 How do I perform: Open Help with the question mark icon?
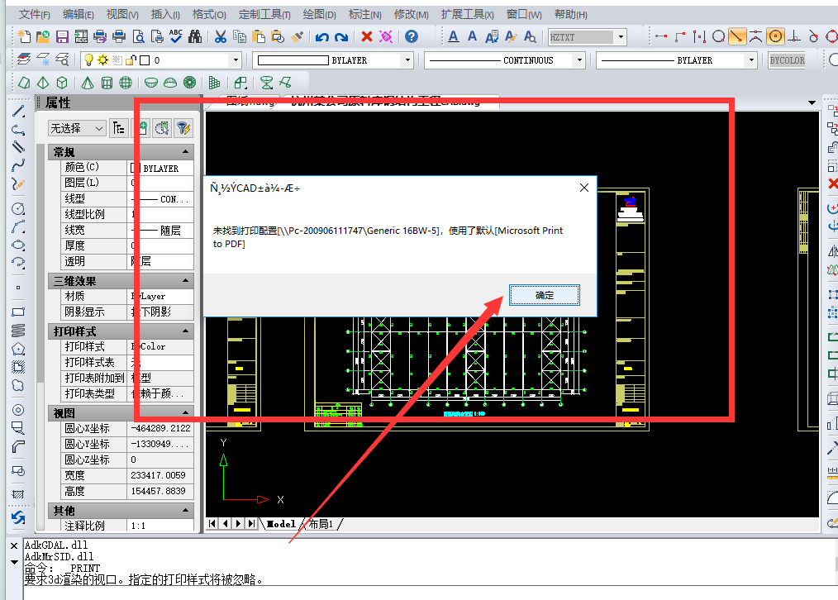tap(411, 36)
